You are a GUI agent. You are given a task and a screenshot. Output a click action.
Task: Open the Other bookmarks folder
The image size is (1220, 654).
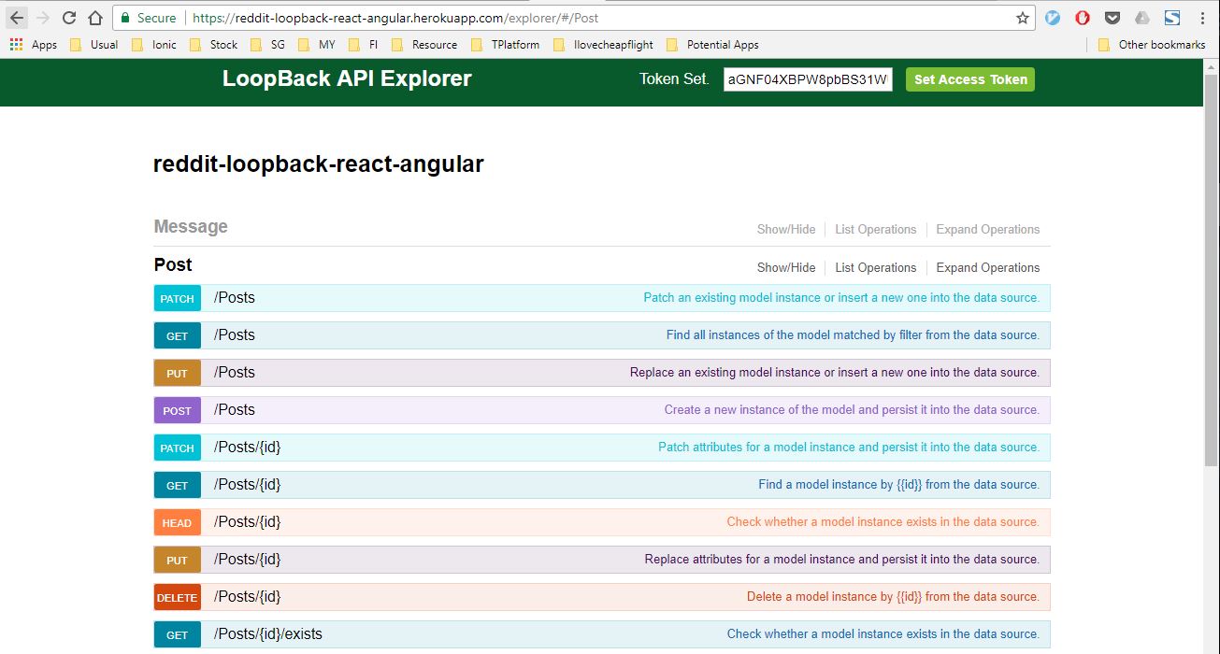coord(1152,44)
